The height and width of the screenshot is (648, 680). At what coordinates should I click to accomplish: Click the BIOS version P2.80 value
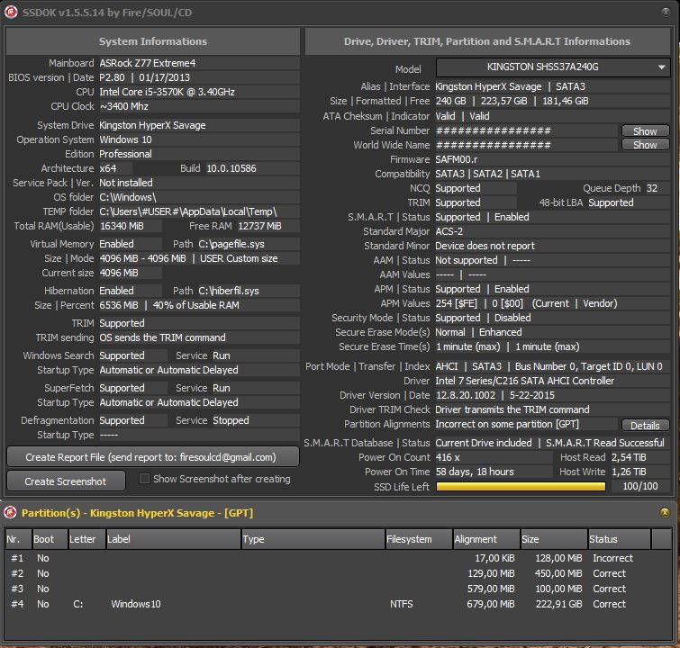(112, 77)
